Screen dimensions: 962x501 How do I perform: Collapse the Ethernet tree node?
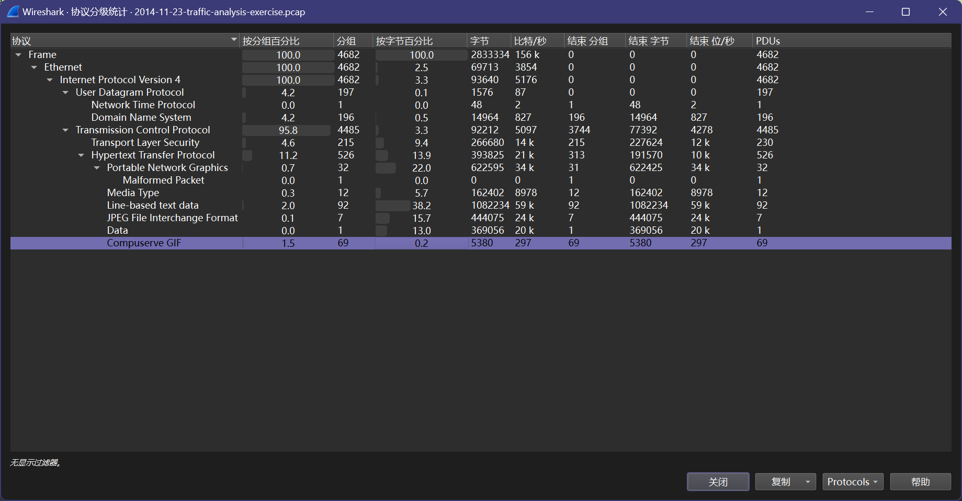coord(34,67)
